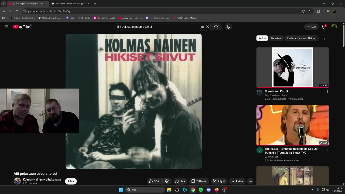
Task: Open options for ARI KLEM video
Action: pyautogui.click(x=327, y=149)
